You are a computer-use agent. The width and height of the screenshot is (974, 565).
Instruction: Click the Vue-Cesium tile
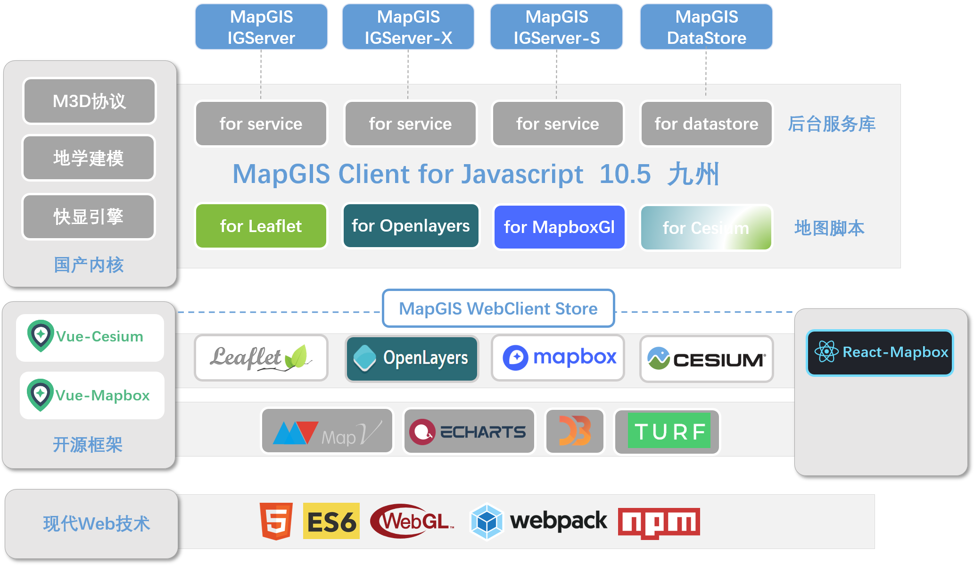pyautogui.click(x=90, y=337)
